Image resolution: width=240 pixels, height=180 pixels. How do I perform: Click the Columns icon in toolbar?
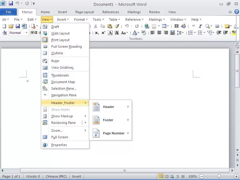[x=176, y=26]
